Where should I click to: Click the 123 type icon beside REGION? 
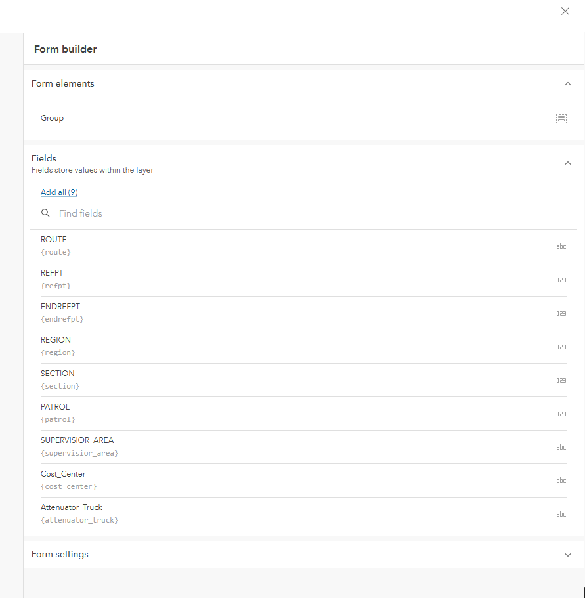click(x=561, y=347)
